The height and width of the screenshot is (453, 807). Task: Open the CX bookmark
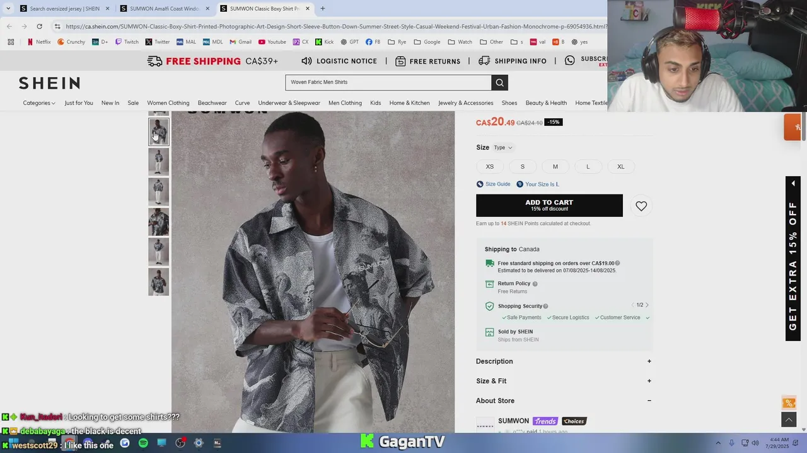click(301, 42)
